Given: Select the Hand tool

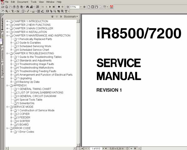Looking at the screenshot, I should point(3,11).
